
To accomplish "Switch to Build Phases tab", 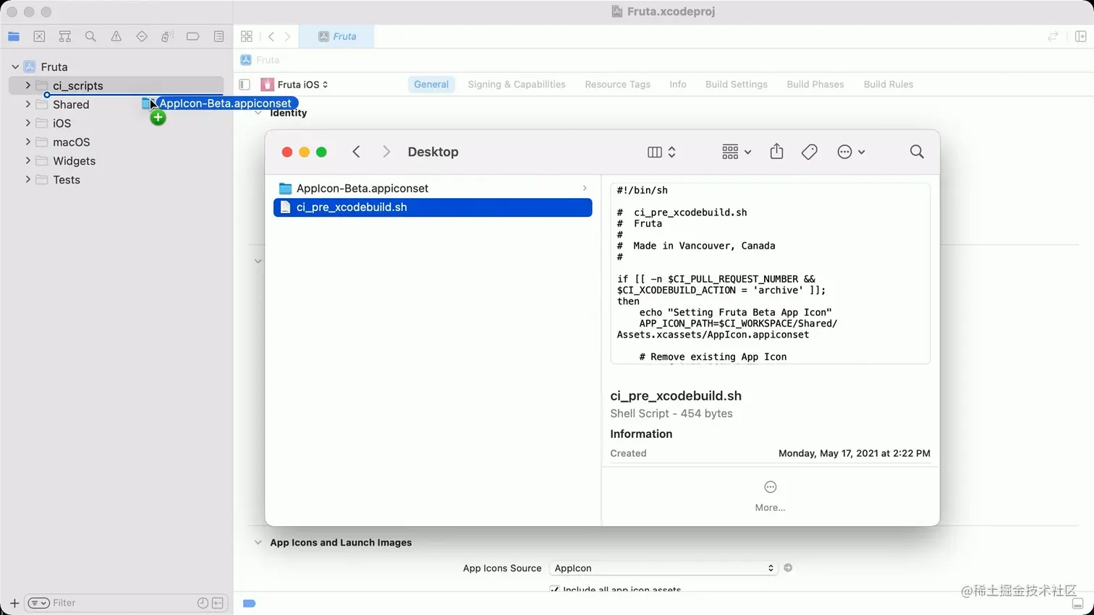I will 815,85.
